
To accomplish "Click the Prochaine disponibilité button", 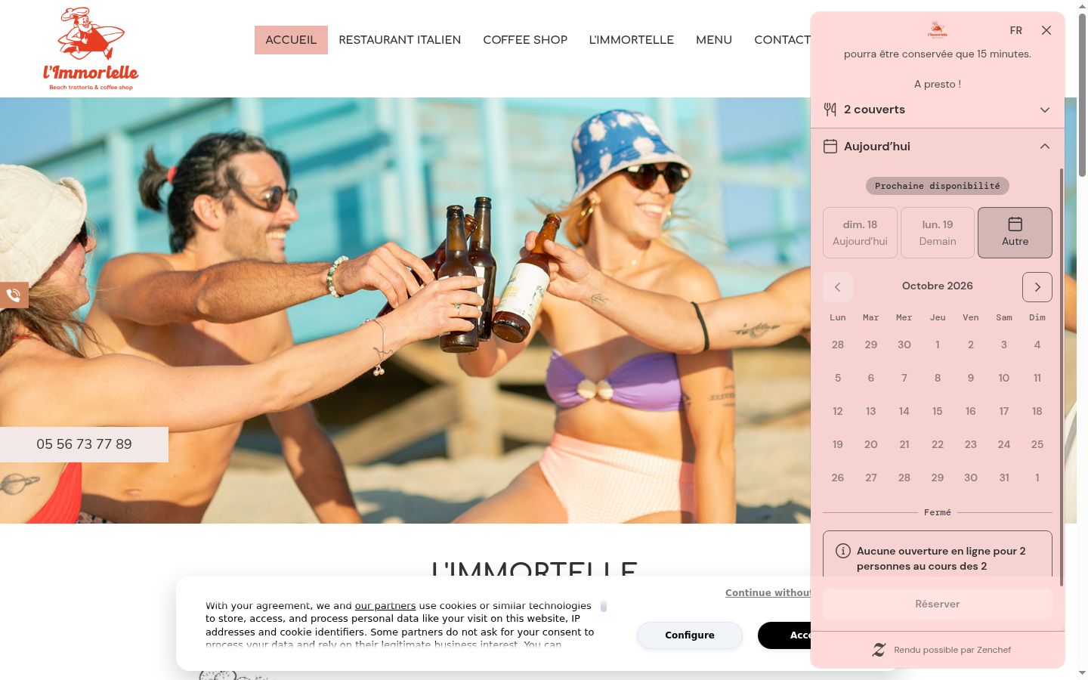I will pos(938,186).
